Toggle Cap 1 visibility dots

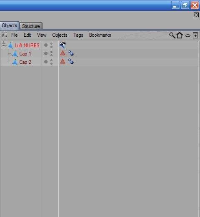pyautogui.click(x=51, y=53)
